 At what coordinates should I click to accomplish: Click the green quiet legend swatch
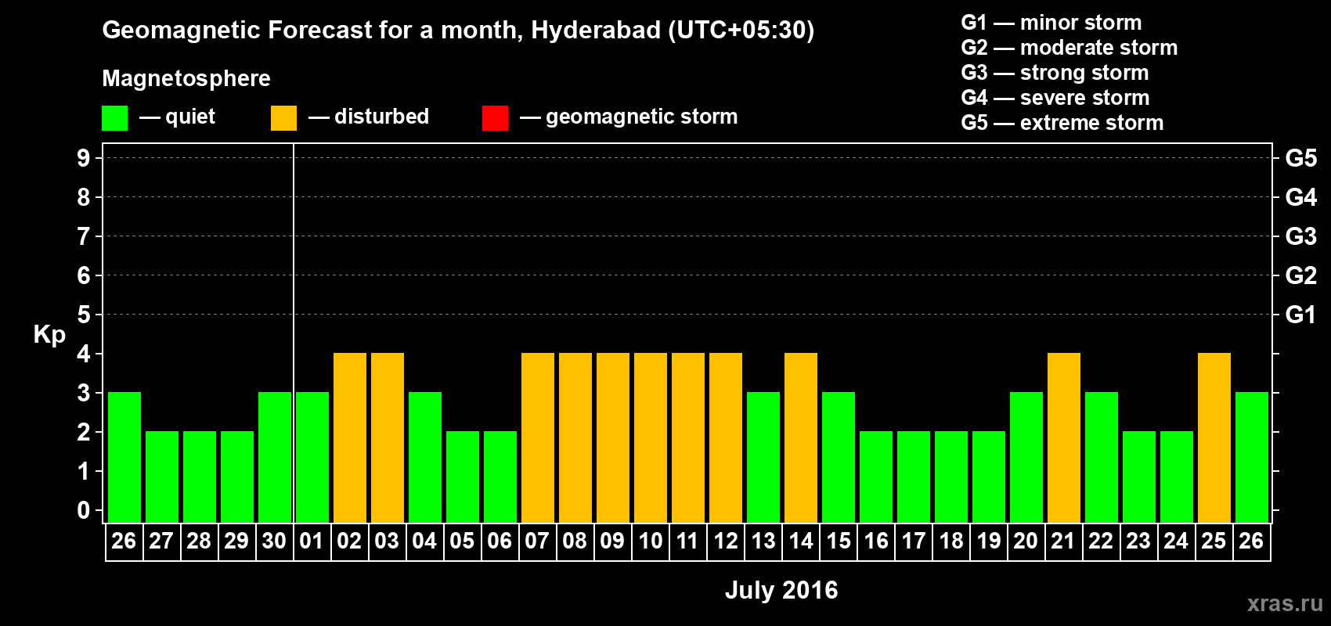[114, 118]
